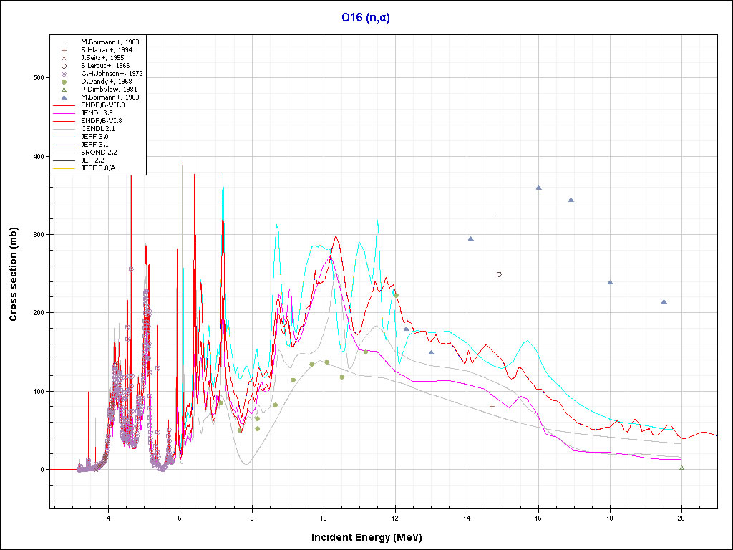Click the P.Dimbylow, 1981 open triangle legend marker
Viewport: 733px width, 550px height.
(x=64, y=90)
